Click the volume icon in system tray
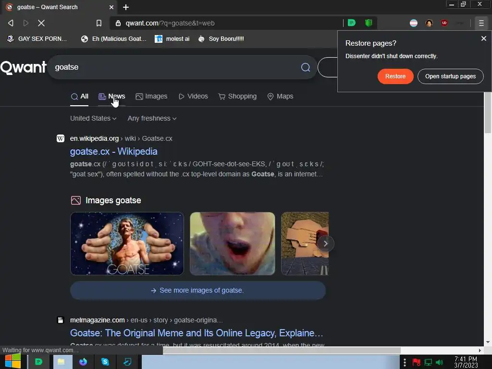This screenshot has width=492, height=369. 439,362
